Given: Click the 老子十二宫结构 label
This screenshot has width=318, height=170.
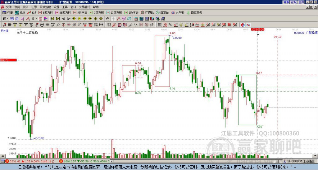Looking at the screenshot, I should [27, 33].
